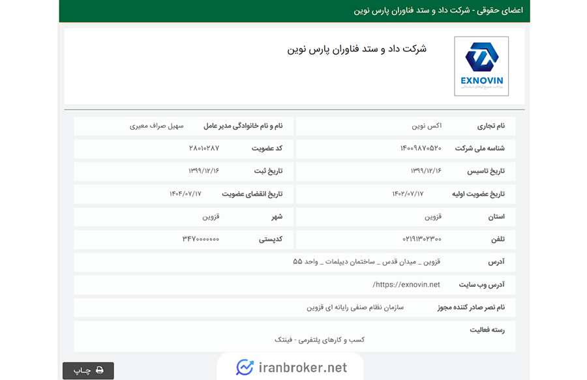Click the page header اعضای حقوقی title
Image resolution: width=587 pixels, height=380 pixels.
click(x=438, y=10)
